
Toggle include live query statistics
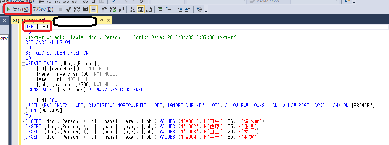click(x=113, y=9)
